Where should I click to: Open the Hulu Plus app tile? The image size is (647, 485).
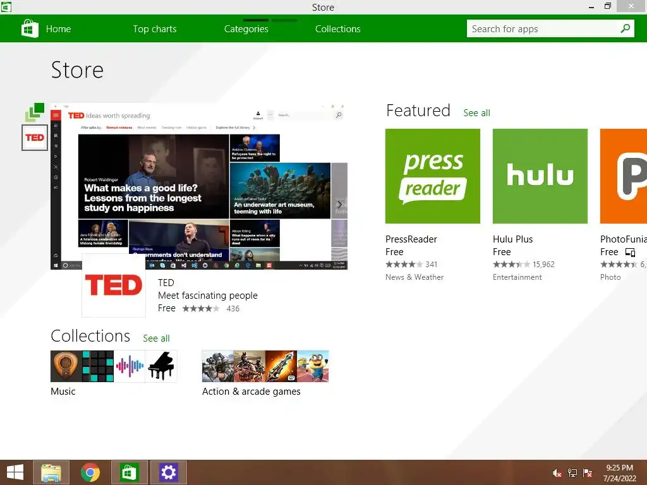tap(540, 176)
